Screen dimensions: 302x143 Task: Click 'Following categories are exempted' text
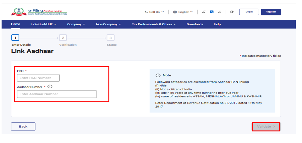click(x=202, y=82)
